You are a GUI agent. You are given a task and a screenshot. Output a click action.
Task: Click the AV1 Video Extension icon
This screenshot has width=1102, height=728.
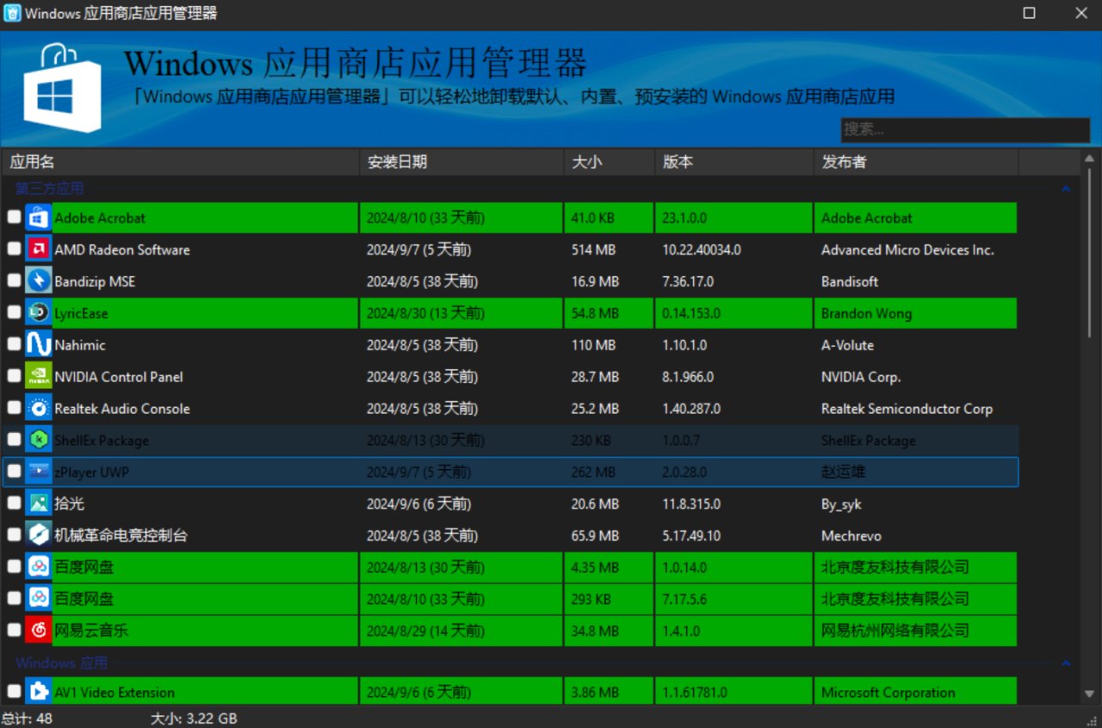tap(38, 692)
